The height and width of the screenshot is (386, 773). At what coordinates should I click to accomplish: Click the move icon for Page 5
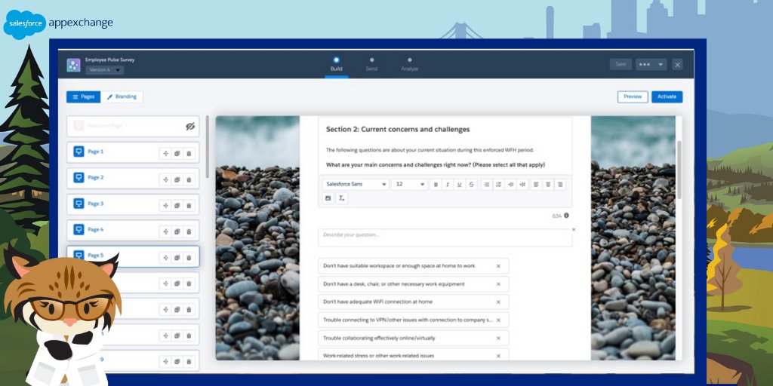[x=165, y=258]
